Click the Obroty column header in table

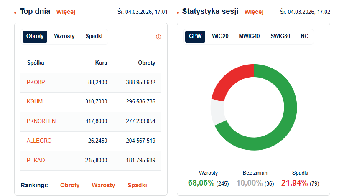147,63
